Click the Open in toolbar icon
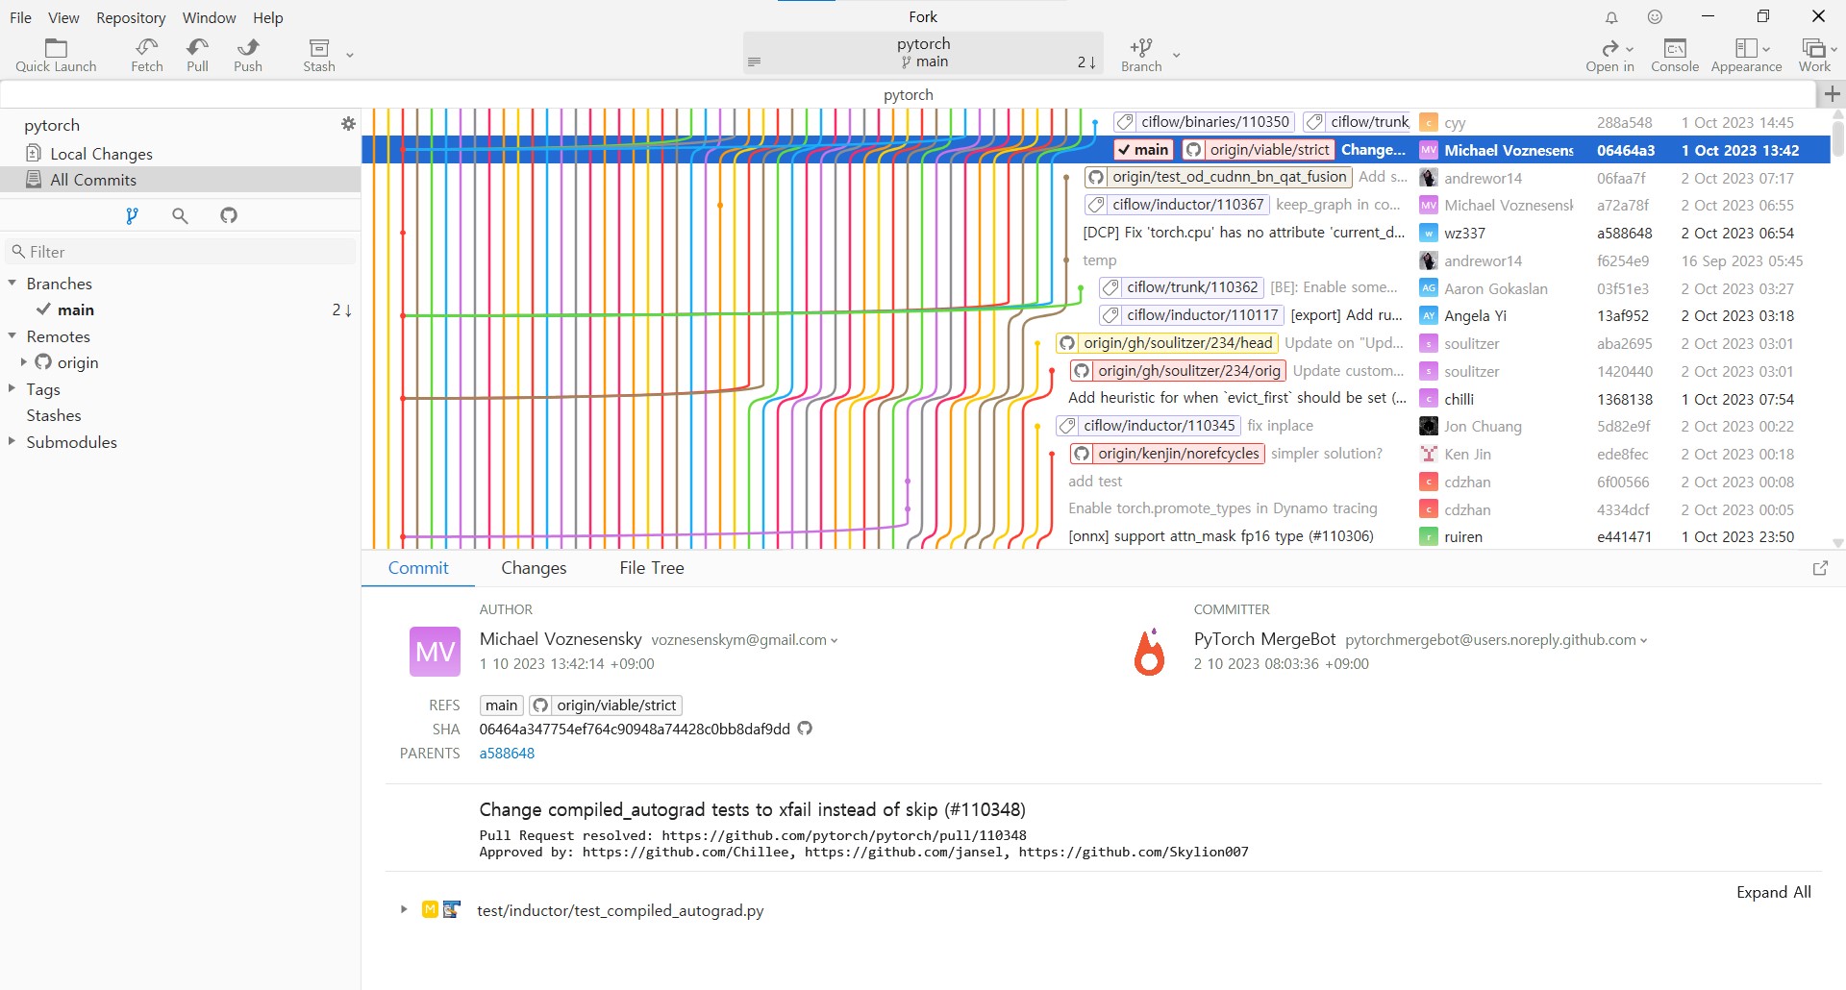The width and height of the screenshot is (1846, 990). coord(1610,56)
